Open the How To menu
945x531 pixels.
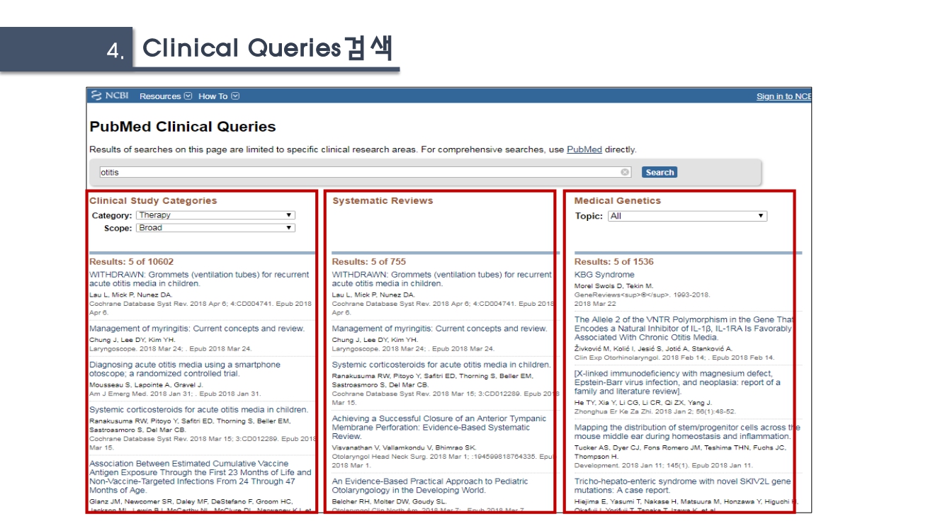point(218,96)
